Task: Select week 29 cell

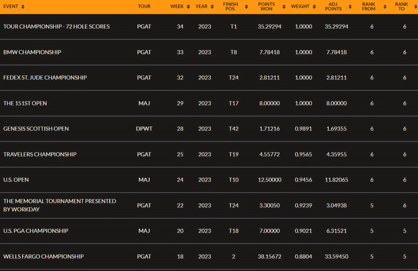Action: coord(180,103)
